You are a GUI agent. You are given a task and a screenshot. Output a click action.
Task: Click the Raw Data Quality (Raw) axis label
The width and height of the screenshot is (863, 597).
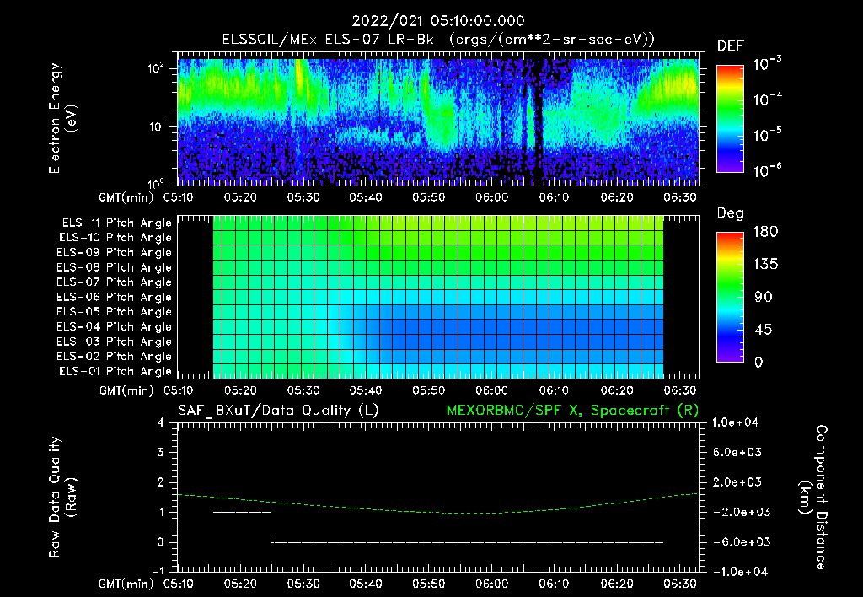point(62,497)
